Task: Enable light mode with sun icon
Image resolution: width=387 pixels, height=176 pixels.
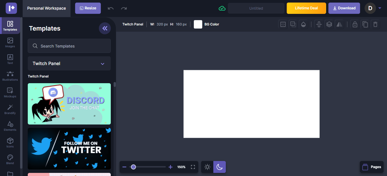Action: point(207,167)
